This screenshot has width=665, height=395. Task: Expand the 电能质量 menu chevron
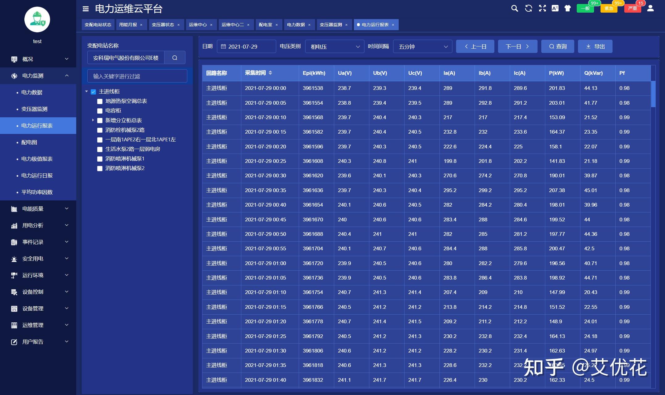coord(67,208)
